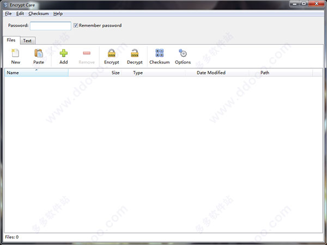Screen dimensions: 327x245
Task: Select the Files tab
Action: 11,40
